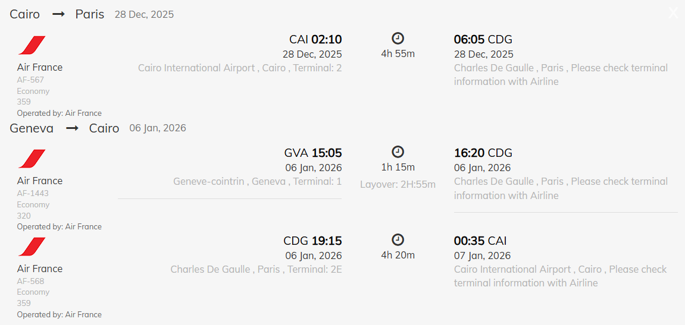Screen dimensions: 685x325
Task: Click the Geneve-cointrin Terminal 1 text
Action: [257, 181]
